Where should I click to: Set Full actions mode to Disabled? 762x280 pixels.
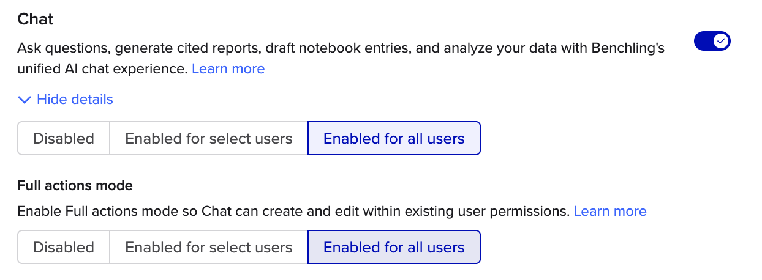[64, 248]
